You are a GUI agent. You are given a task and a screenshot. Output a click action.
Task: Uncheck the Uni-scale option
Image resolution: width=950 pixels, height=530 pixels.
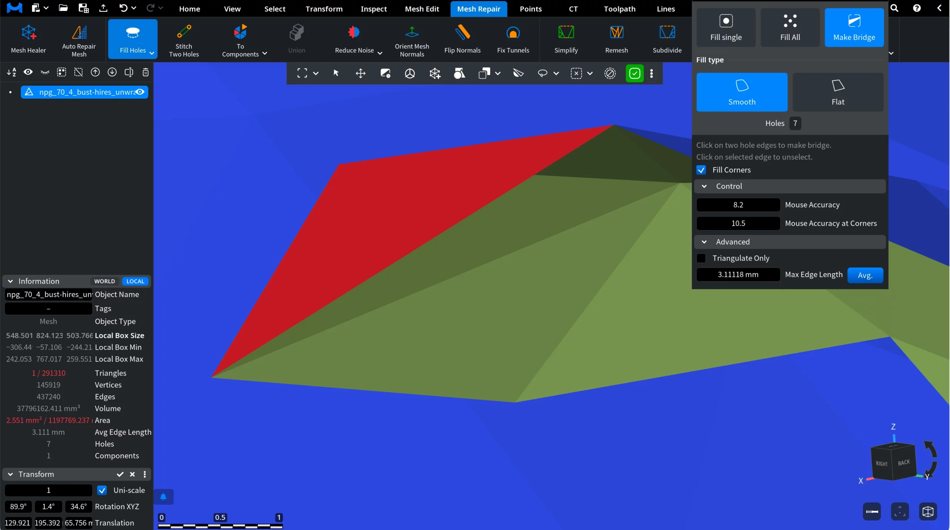(x=102, y=490)
